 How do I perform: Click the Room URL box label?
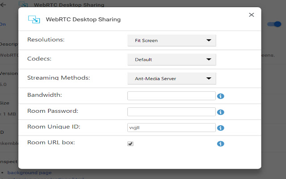51,143
